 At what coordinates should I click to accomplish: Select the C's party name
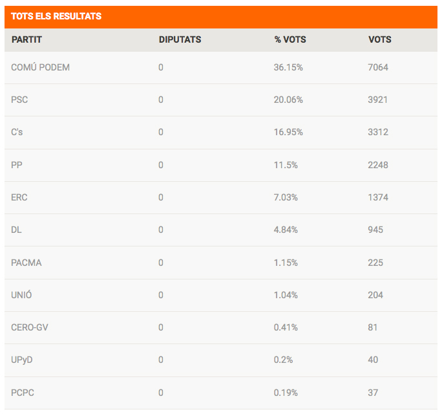pyautogui.click(x=17, y=132)
